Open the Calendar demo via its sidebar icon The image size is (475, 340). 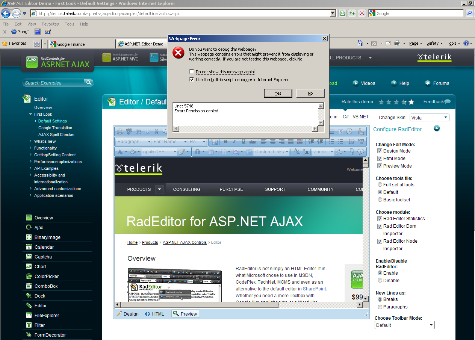[x=29, y=247]
